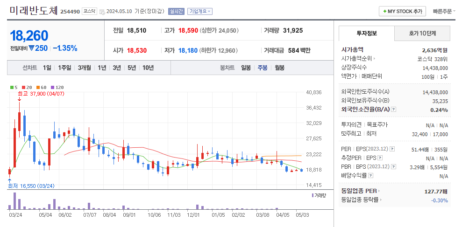Screen dimensions: 462x227
Task: Toggle the 실시간 real-time button
Action: 176,12
